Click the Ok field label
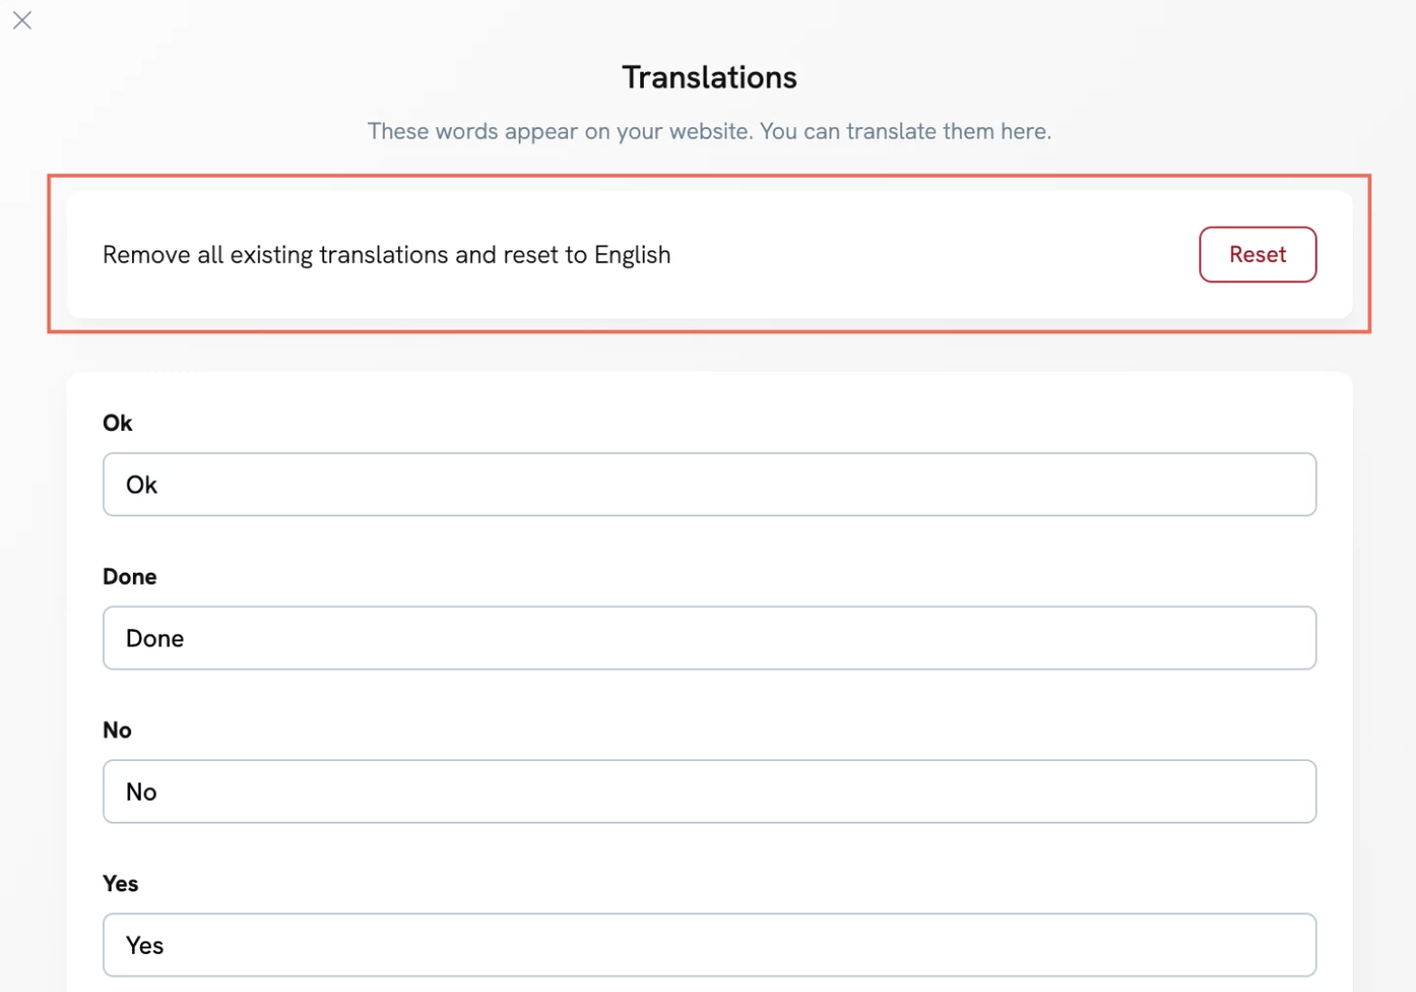The image size is (1416, 992). coord(117,422)
